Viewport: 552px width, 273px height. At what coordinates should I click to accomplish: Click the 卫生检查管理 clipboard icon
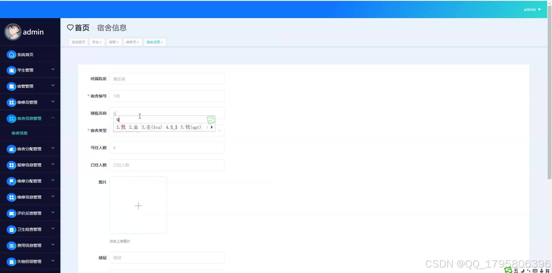11,229
